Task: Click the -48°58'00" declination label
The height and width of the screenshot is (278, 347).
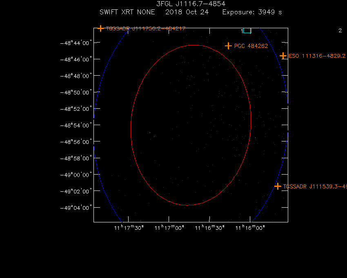Action: pyautogui.click(x=76, y=158)
